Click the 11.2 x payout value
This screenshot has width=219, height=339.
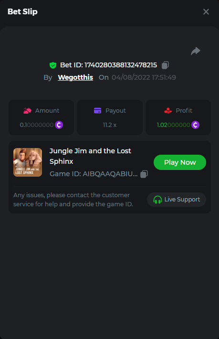110,125
